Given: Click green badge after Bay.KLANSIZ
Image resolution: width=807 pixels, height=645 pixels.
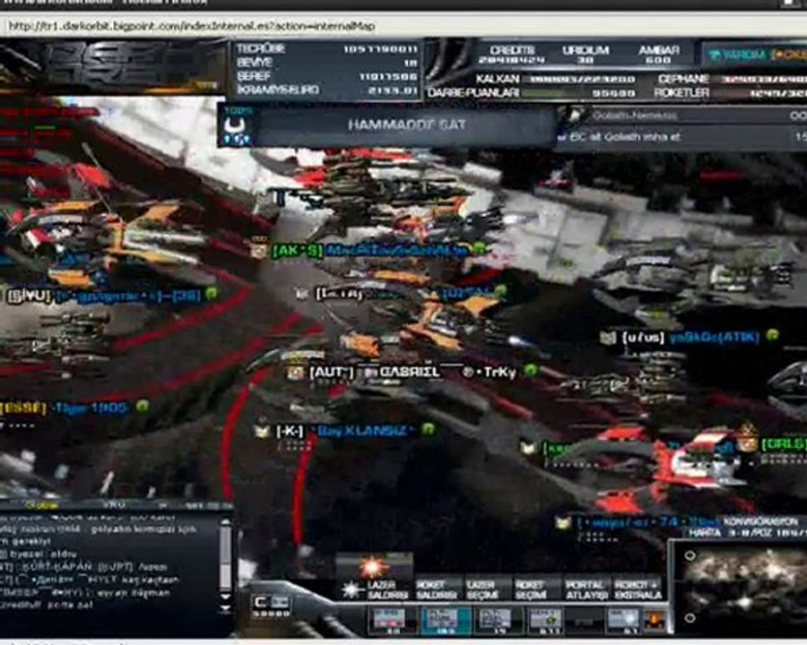Looking at the screenshot, I should click(428, 428).
